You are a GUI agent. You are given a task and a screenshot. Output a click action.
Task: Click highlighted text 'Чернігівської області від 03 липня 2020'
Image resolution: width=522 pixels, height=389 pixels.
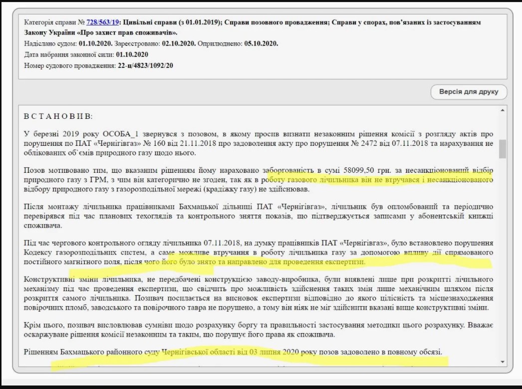230,352
